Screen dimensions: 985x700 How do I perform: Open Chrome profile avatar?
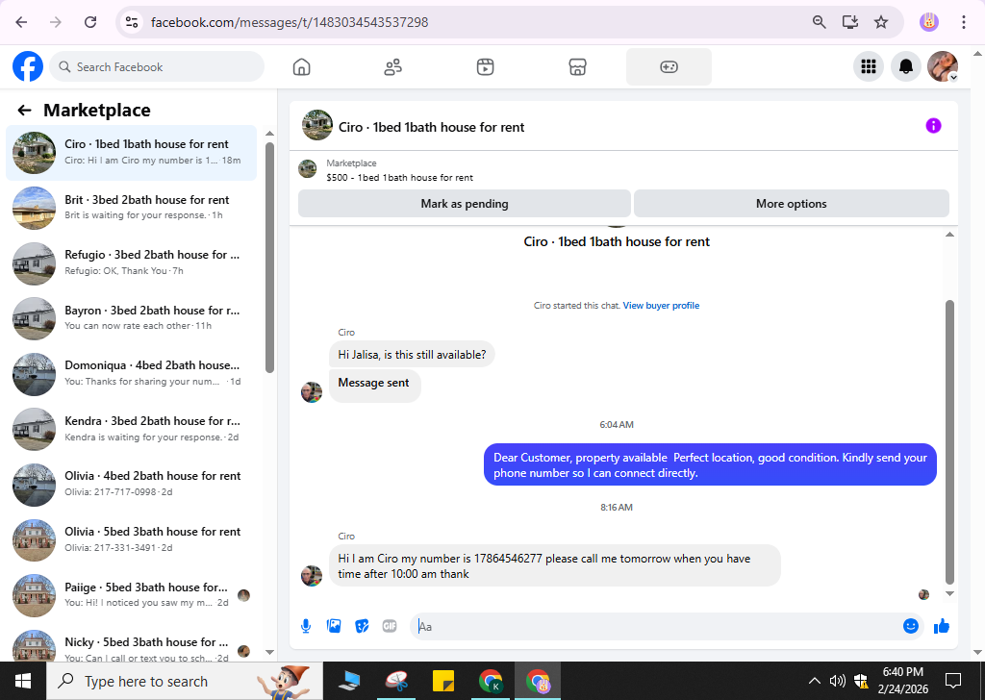(x=929, y=22)
